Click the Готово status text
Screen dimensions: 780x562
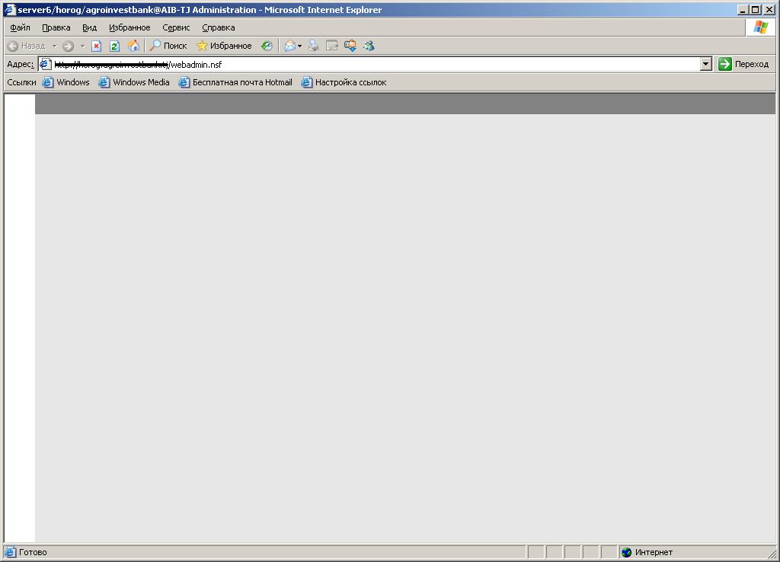point(33,552)
